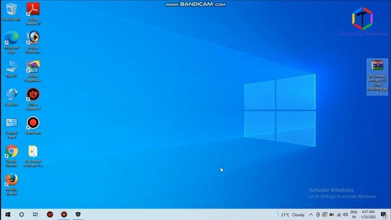Image resolution: width=391 pixels, height=220 pixels.
Task: Open the Adobe Reader desktop shortcut
Action: [x=33, y=13]
